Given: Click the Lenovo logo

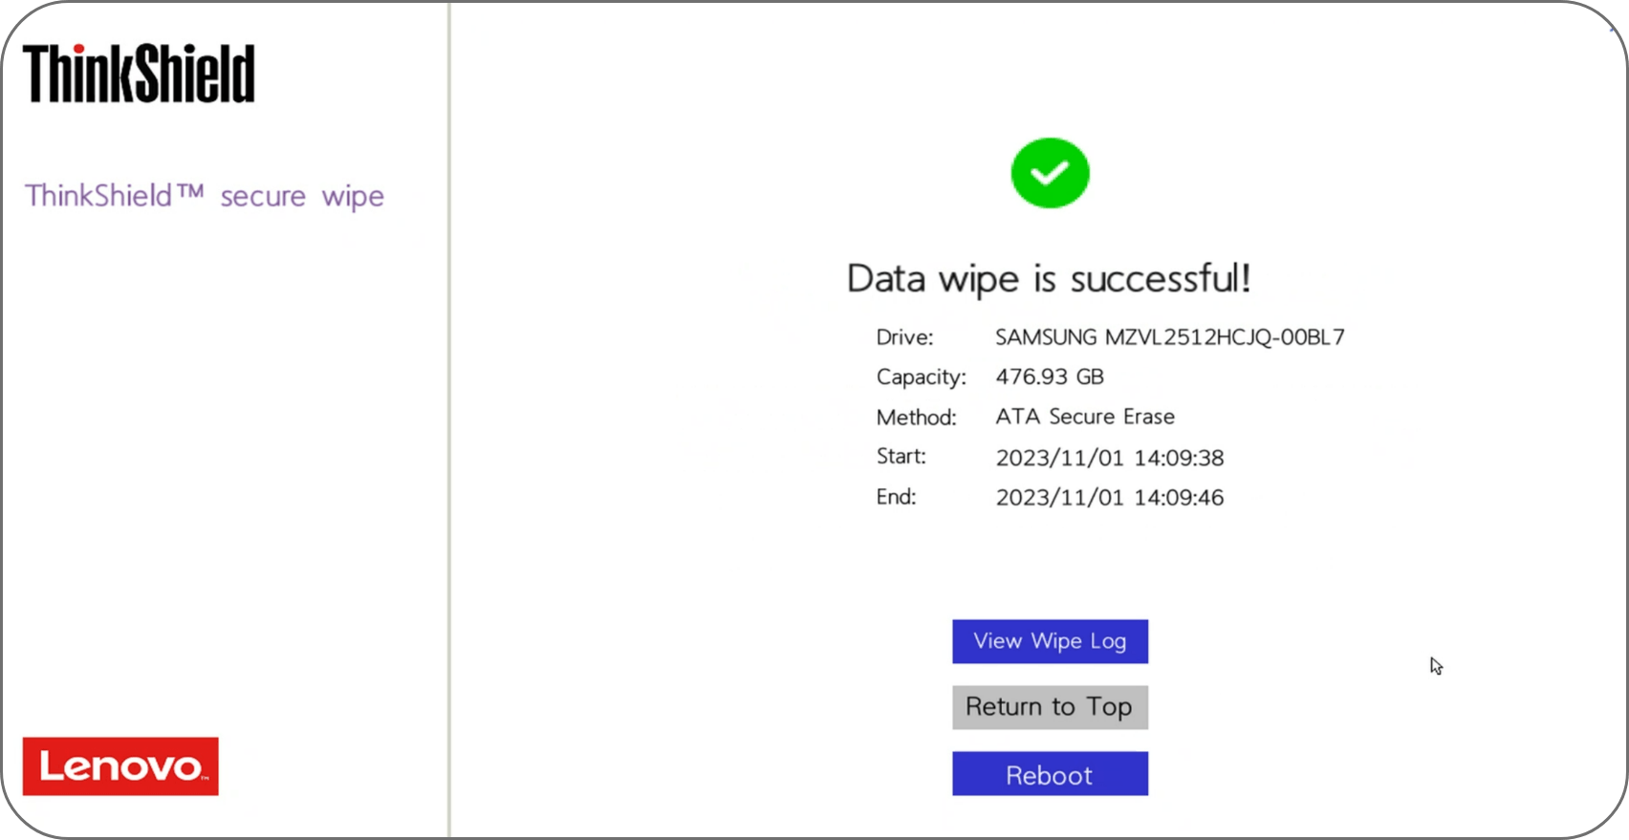Looking at the screenshot, I should coord(120,765).
